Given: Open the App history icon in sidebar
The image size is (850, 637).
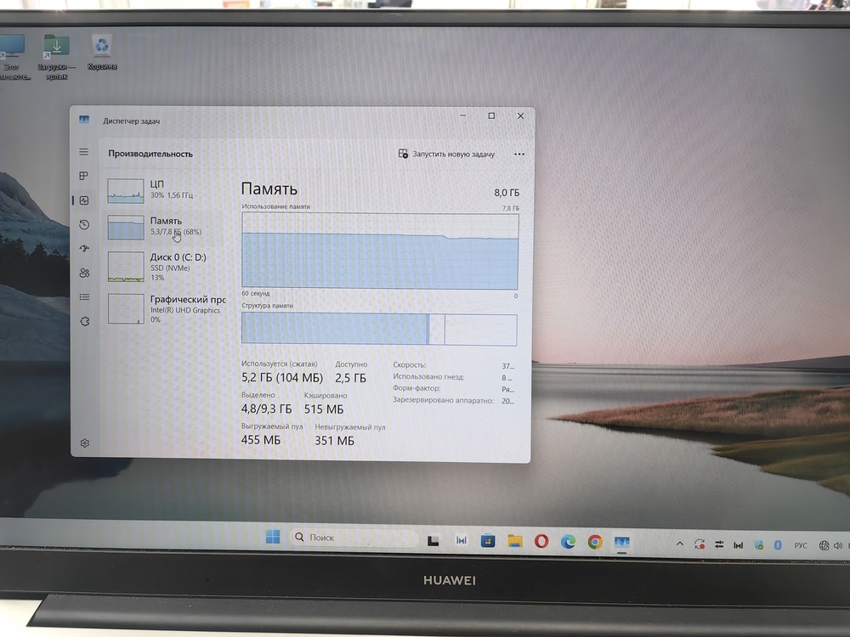Looking at the screenshot, I should click(x=84, y=224).
